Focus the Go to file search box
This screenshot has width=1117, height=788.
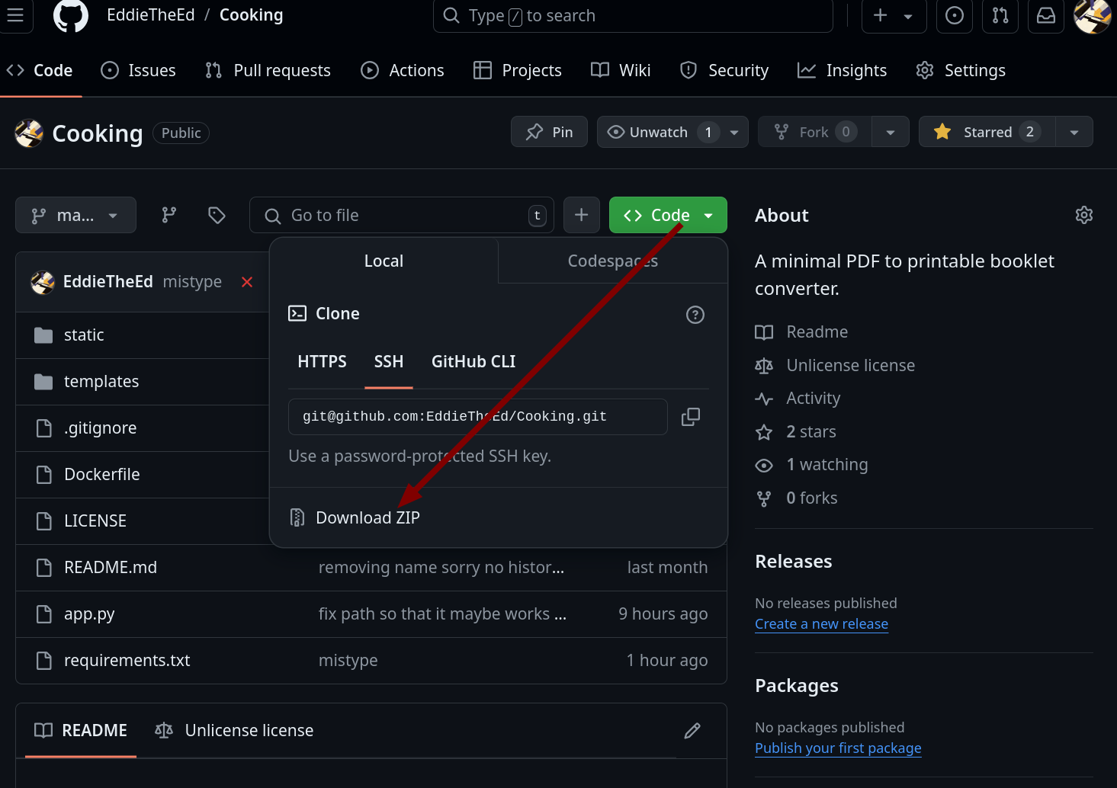coord(402,215)
